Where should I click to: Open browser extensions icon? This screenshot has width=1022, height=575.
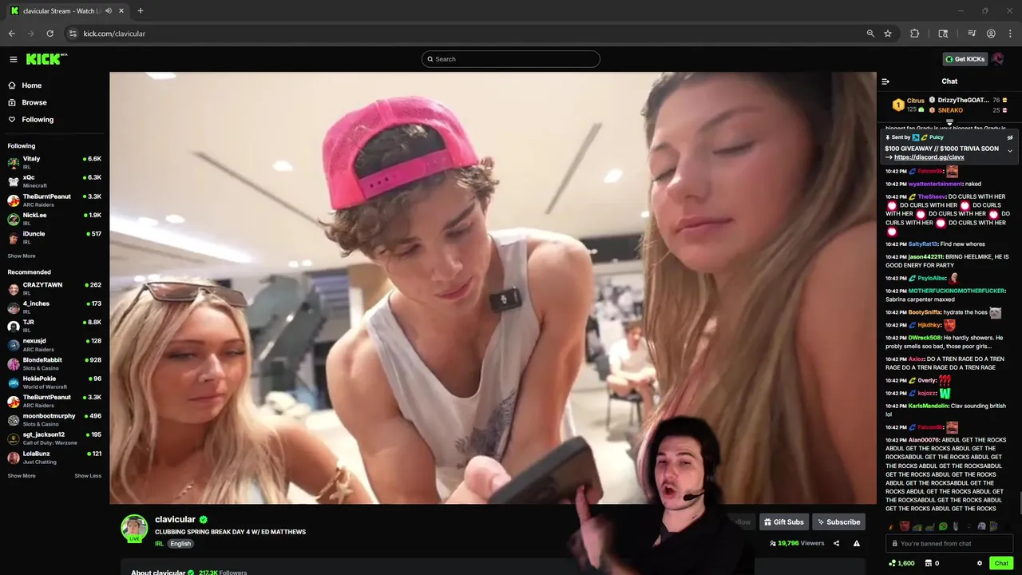click(x=915, y=34)
